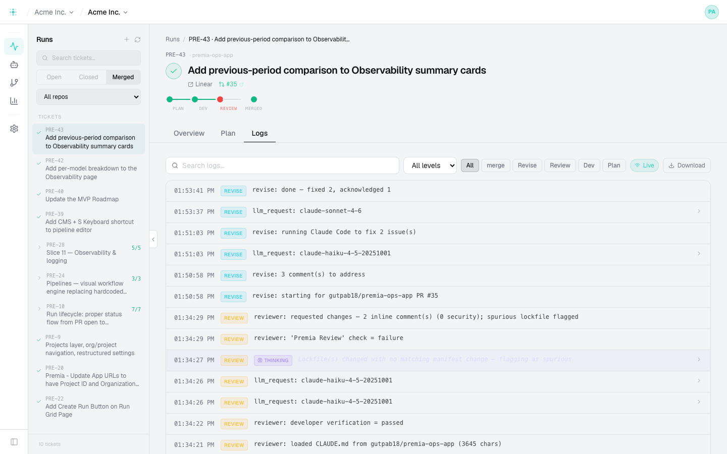
Task: Click the MERGED stage dot
Action: click(254, 99)
